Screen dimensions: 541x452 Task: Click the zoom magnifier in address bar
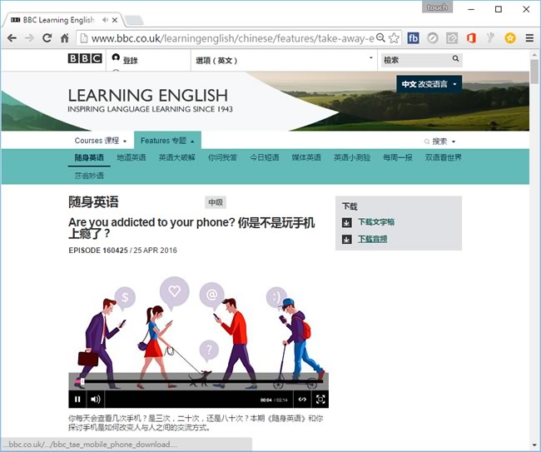coord(380,37)
